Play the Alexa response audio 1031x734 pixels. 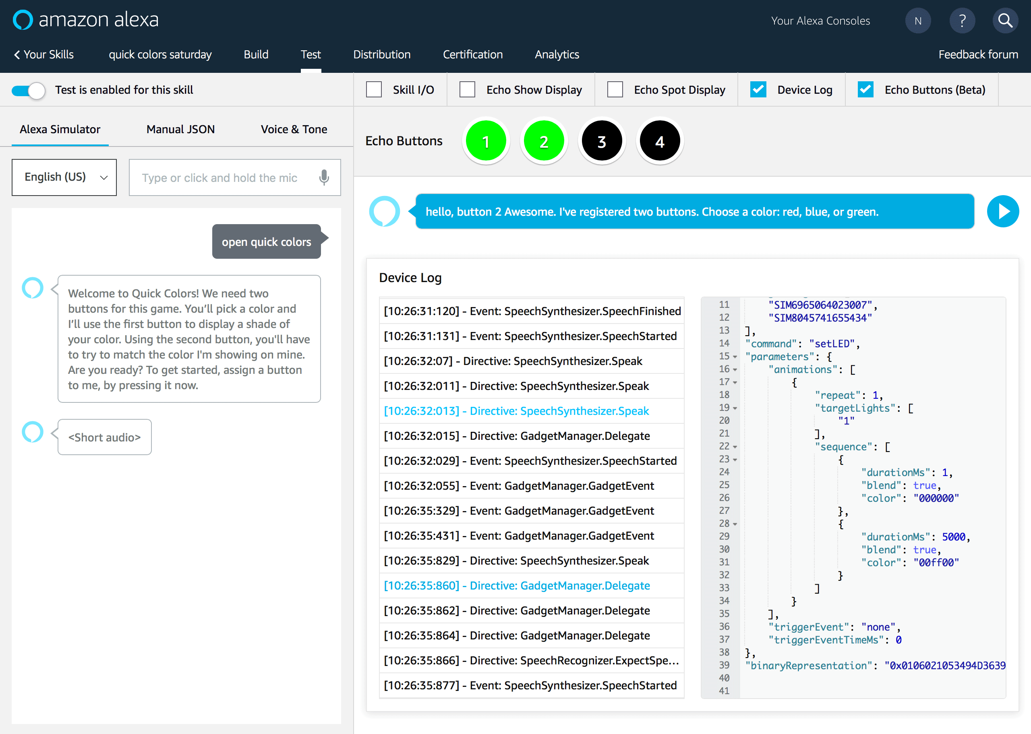coord(1002,211)
